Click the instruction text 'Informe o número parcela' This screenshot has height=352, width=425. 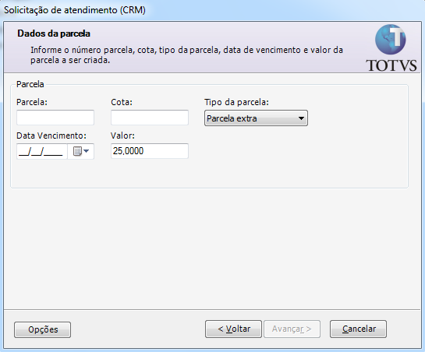(82, 50)
